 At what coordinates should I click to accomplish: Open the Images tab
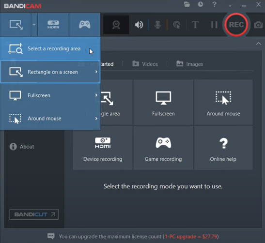click(189, 64)
